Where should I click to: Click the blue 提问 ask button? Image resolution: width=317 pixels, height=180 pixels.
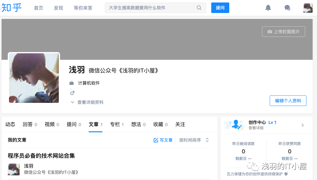click(220, 8)
